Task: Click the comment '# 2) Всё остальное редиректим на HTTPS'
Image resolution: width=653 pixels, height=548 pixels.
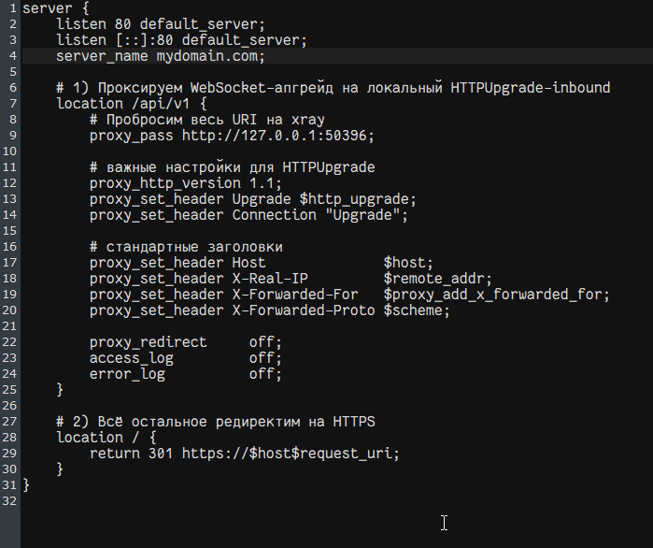Action: 215,422
